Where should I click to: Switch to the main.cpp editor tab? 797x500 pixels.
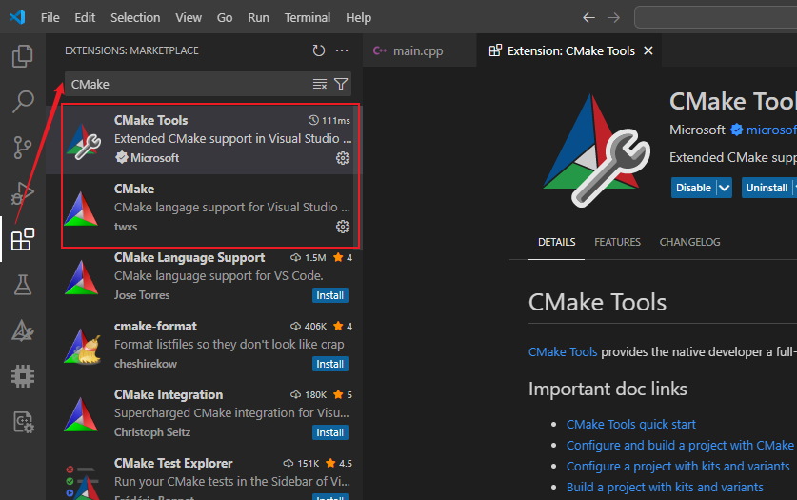420,50
